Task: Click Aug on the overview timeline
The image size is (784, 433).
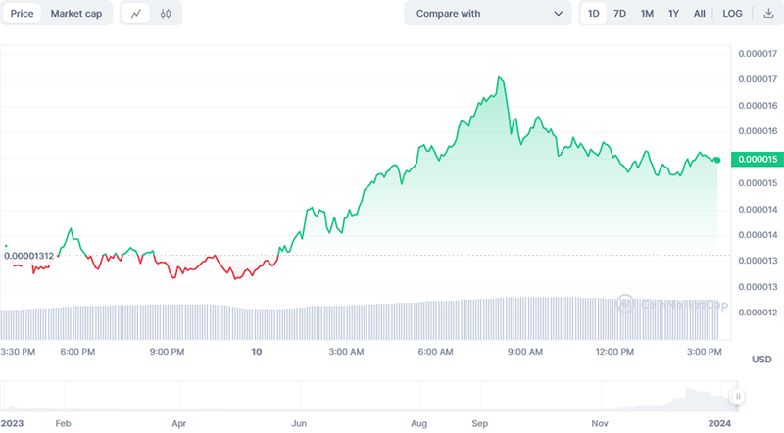Action: (x=419, y=423)
